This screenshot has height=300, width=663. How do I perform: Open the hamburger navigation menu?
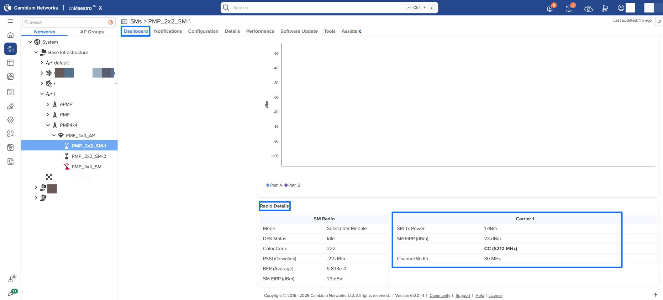(x=10, y=21)
